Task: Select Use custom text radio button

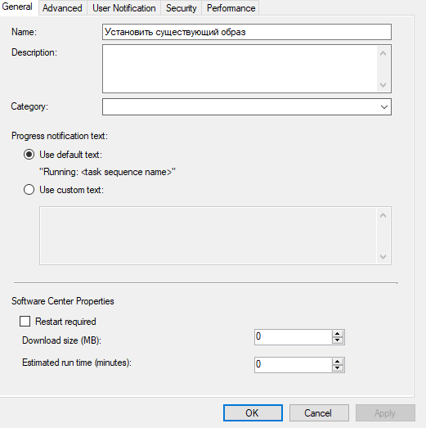Action: point(29,189)
